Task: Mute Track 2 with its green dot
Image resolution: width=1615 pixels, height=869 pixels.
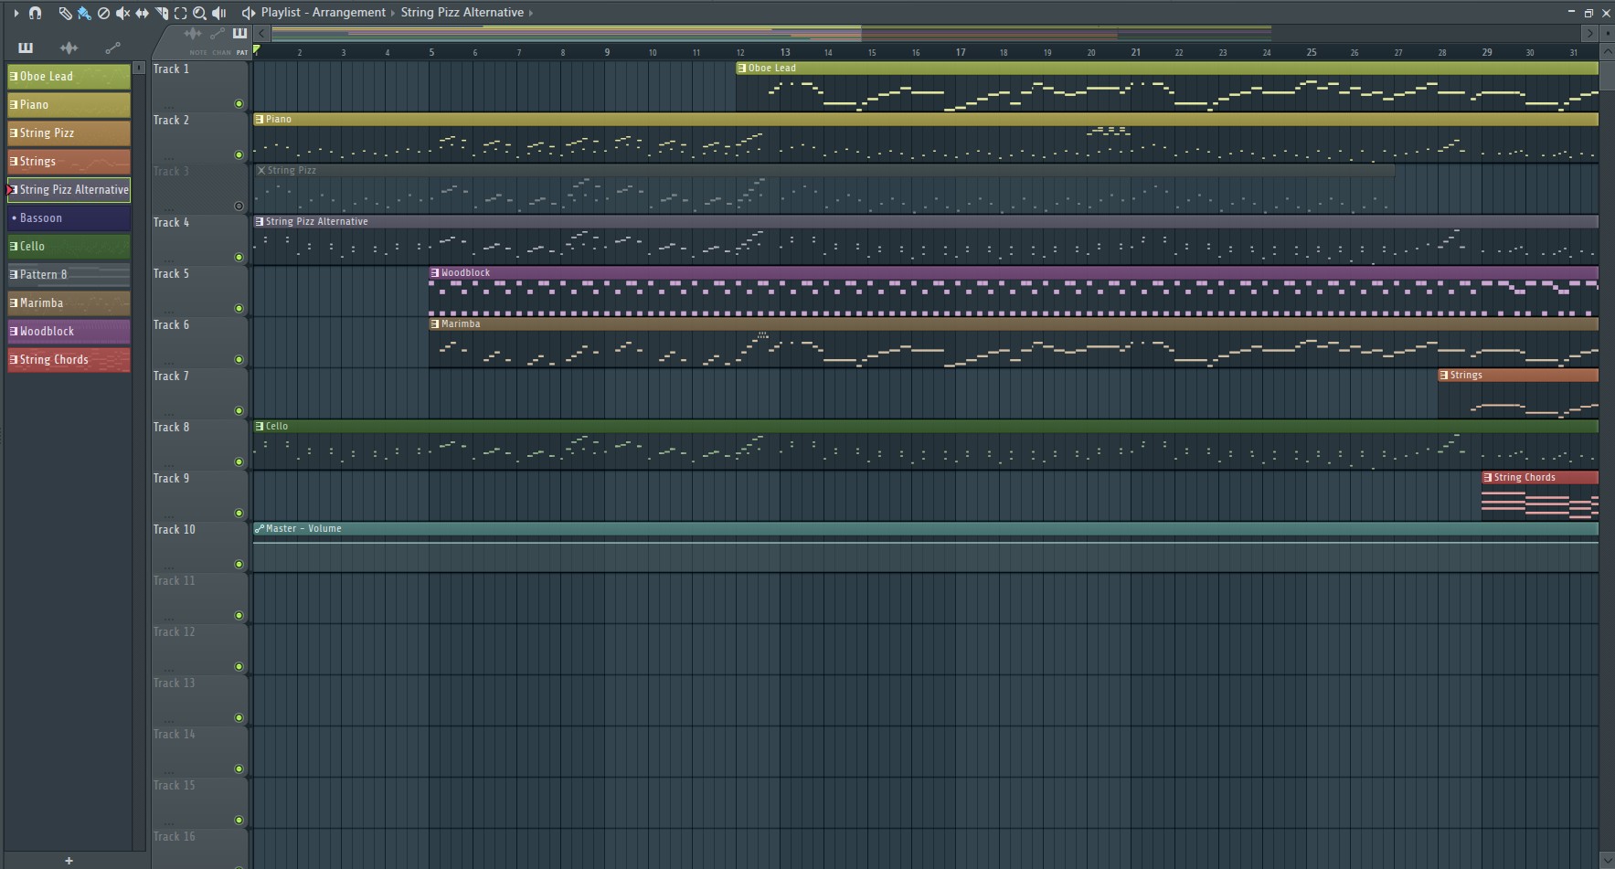Action: pos(239,155)
